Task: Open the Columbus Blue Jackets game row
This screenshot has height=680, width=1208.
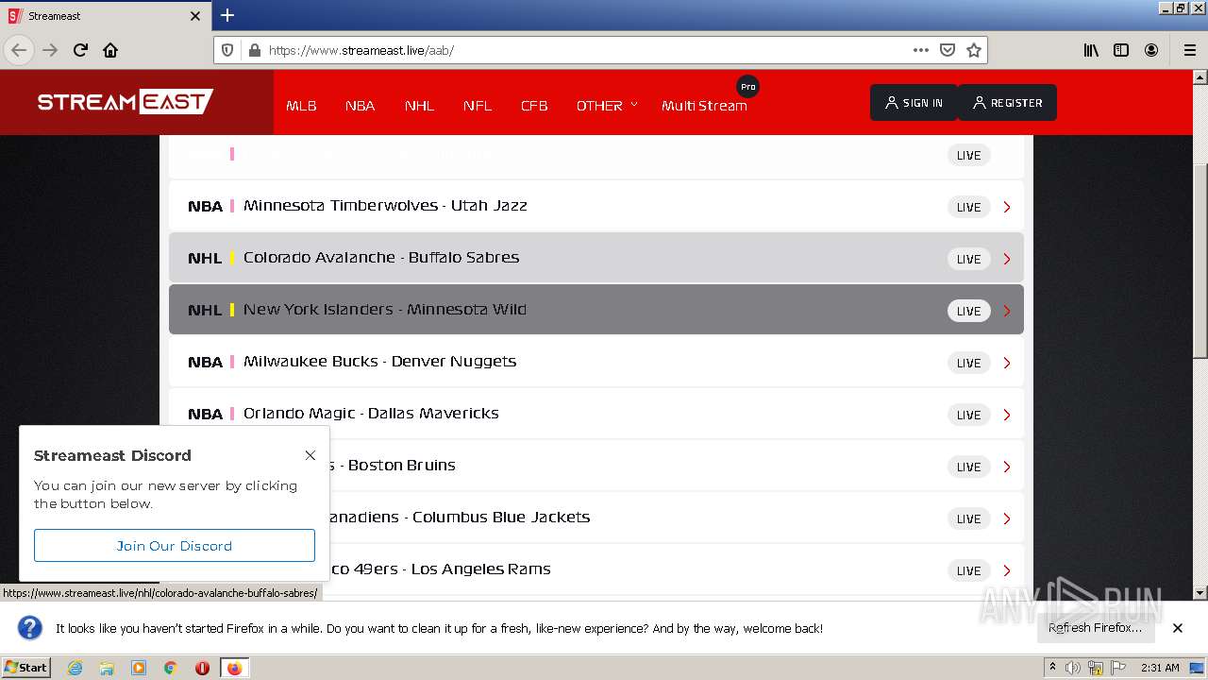Action: (x=596, y=518)
